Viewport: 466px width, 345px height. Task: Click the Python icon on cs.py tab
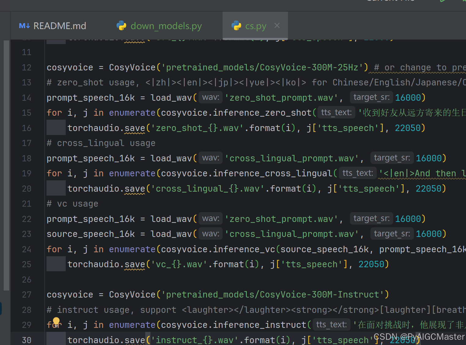236,26
